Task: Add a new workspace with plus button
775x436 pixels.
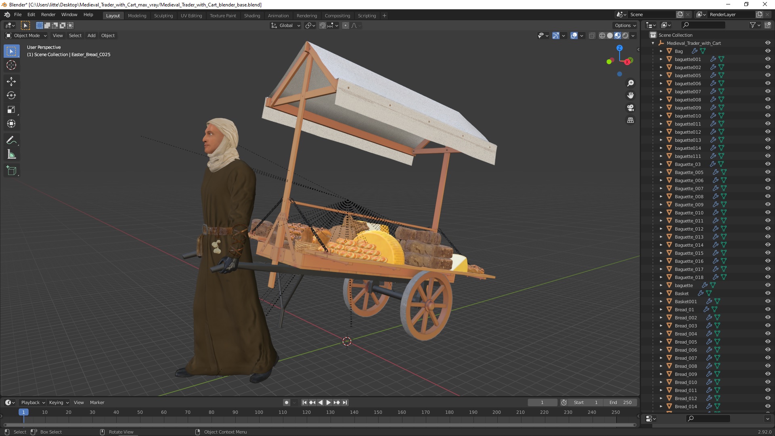Action: pos(384,16)
